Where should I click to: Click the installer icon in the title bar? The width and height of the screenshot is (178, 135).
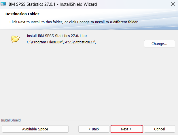pyautogui.click(x=3, y=4)
